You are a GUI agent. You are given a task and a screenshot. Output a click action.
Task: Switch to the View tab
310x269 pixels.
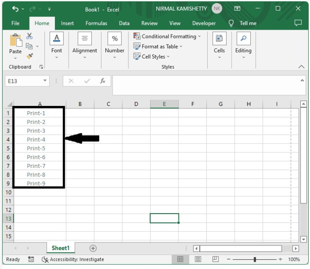[x=175, y=23]
